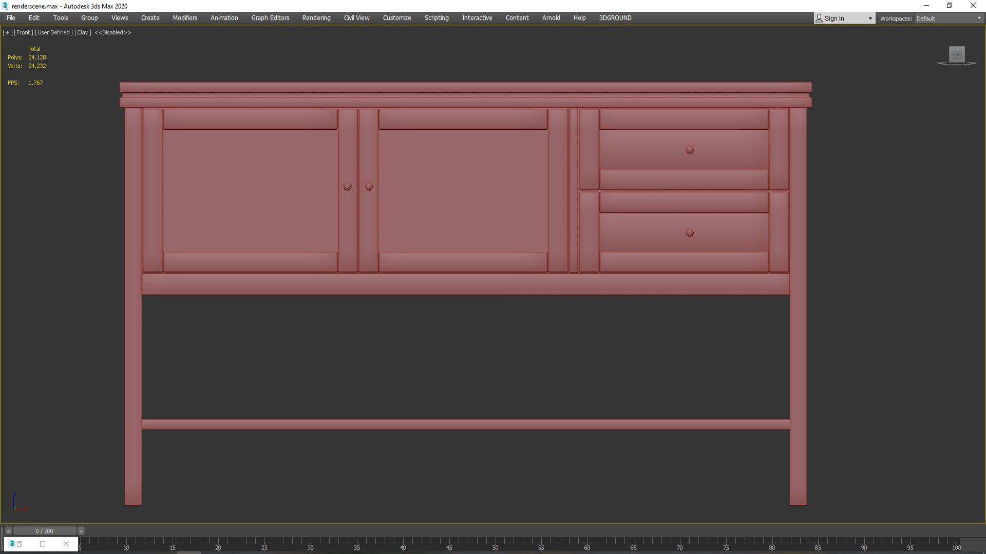Screen dimensions: 986x554
Task: Open the Modifiers menu
Action: point(185,18)
